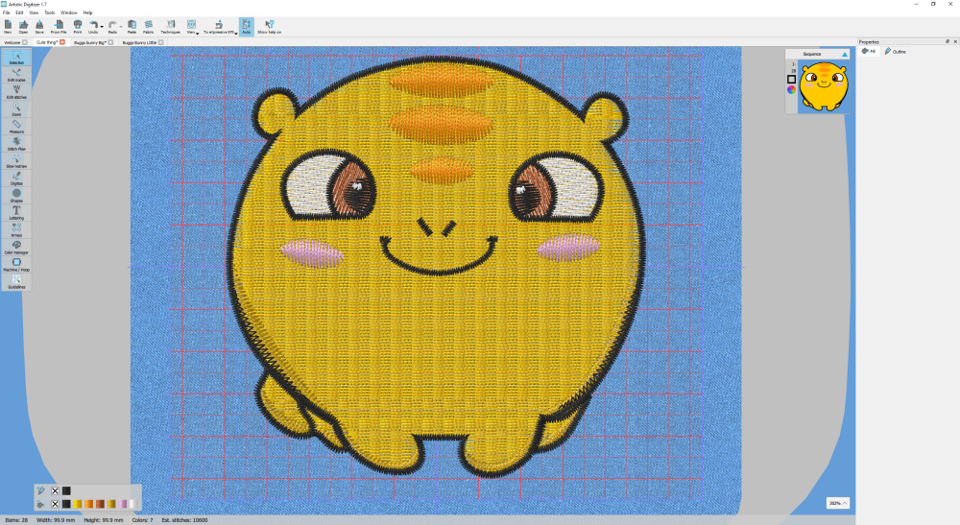The image size is (960, 525).
Task: Toggle the Auto button in toolbar
Action: click(246, 27)
